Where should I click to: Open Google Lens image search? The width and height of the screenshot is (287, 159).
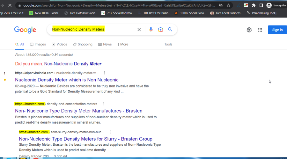(160, 30)
